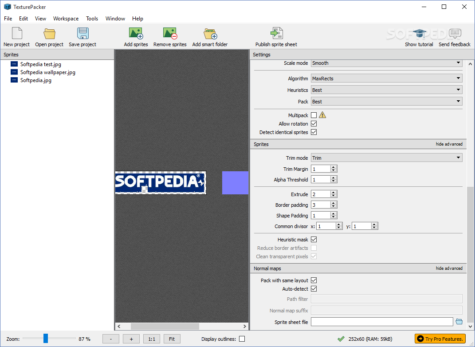Open the Trim mode dropdown
475x347 pixels.
click(387, 158)
